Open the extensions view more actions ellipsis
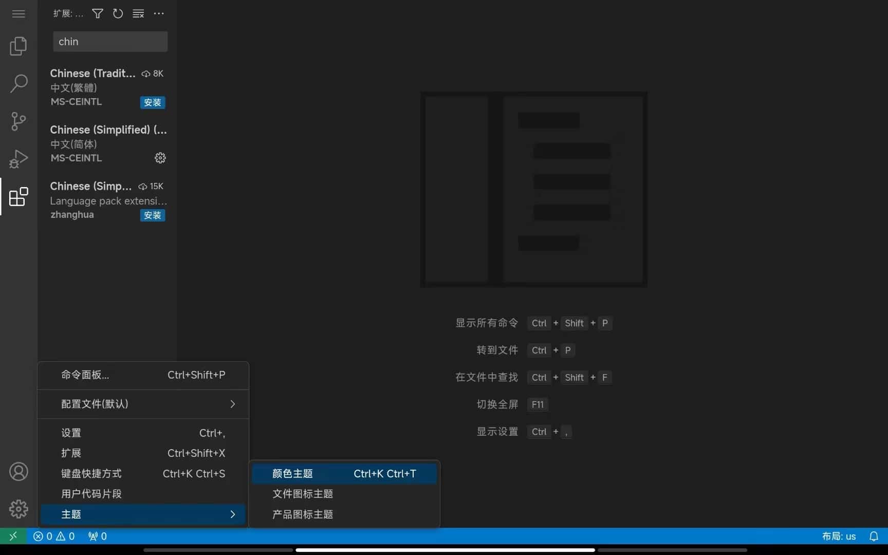 pyautogui.click(x=159, y=14)
